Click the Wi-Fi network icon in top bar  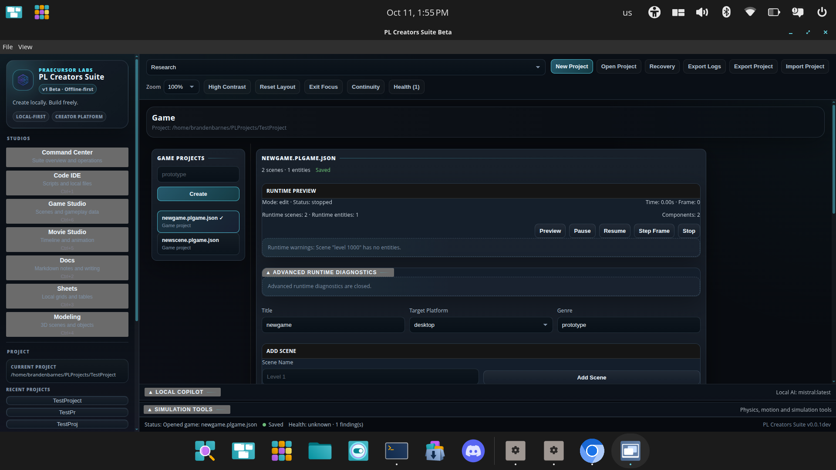750,12
